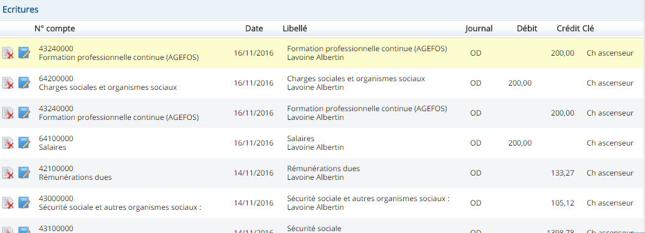This screenshot has height=233, width=645.
Task: Click the Débit column header
Action: (x=527, y=29)
